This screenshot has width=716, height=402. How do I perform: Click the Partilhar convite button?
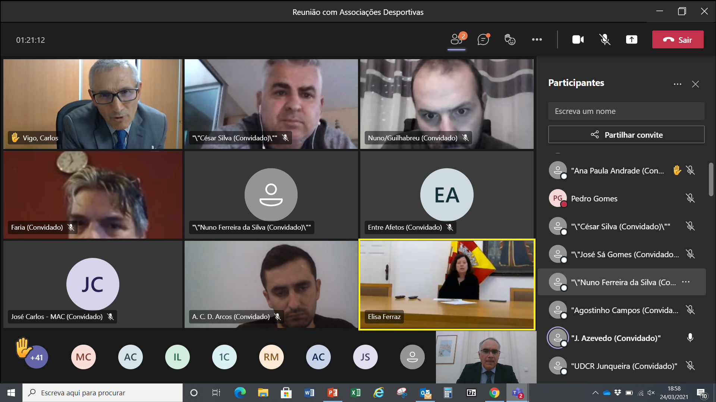pyautogui.click(x=626, y=135)
